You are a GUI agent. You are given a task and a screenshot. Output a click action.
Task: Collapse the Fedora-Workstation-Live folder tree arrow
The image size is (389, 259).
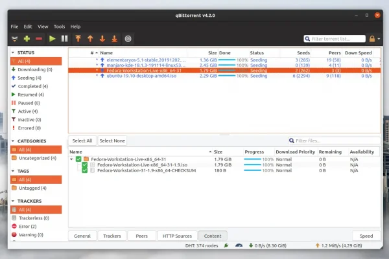pos(71,159)
